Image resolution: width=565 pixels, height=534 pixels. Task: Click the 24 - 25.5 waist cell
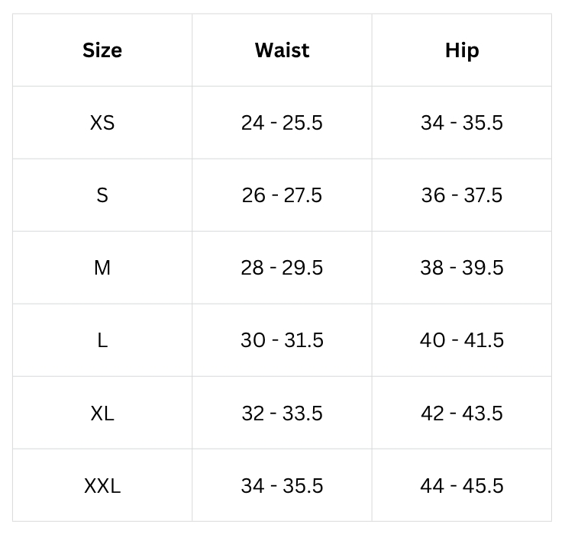coord(282,123)
